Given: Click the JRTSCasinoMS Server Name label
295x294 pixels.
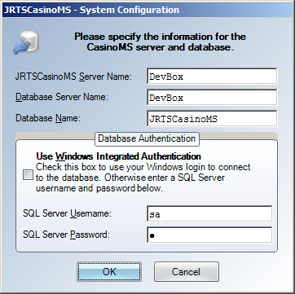Looking at the screenshot, I should coord(73,77).
